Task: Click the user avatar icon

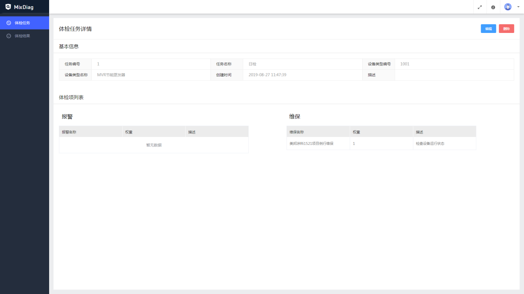Action: tap(508, 7)
